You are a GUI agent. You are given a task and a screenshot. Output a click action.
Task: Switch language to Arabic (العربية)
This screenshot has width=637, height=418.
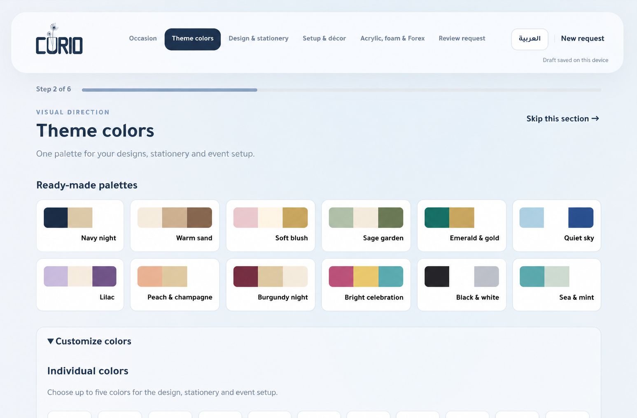[x=530, y=39]
